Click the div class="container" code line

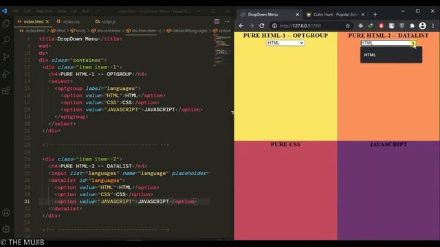pyautogui.click(x=73, y=60)
